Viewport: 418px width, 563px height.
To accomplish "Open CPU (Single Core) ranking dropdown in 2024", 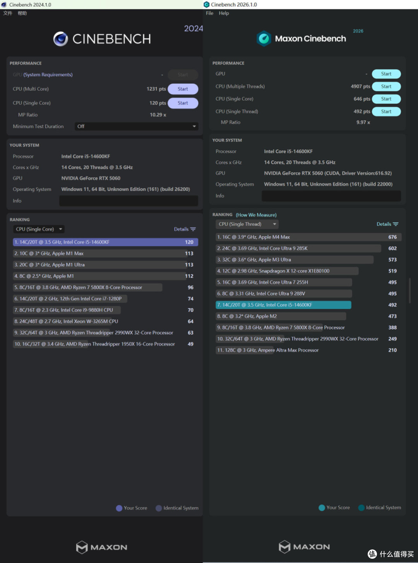I will (x=39, y=229).
